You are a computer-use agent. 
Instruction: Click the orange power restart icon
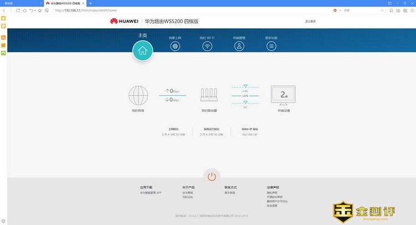(x=211, y=176)
